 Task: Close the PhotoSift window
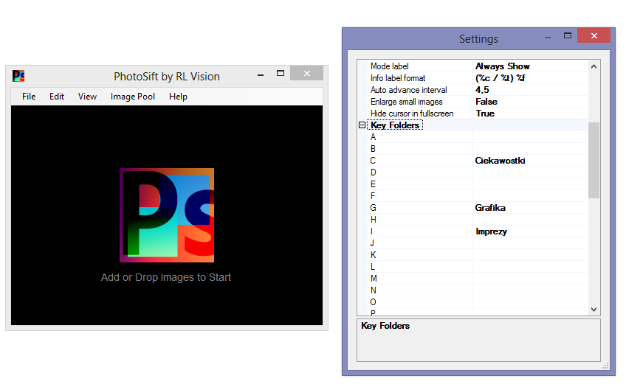click(306, 73)
